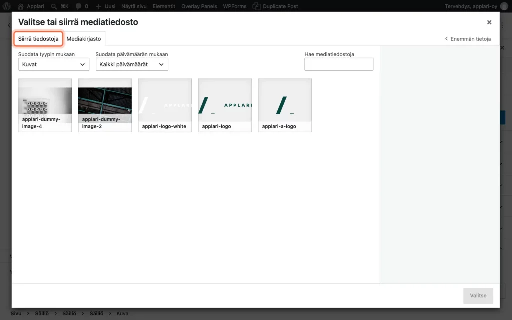Open the Kuvat type filter dropdown

click(54, 64)
